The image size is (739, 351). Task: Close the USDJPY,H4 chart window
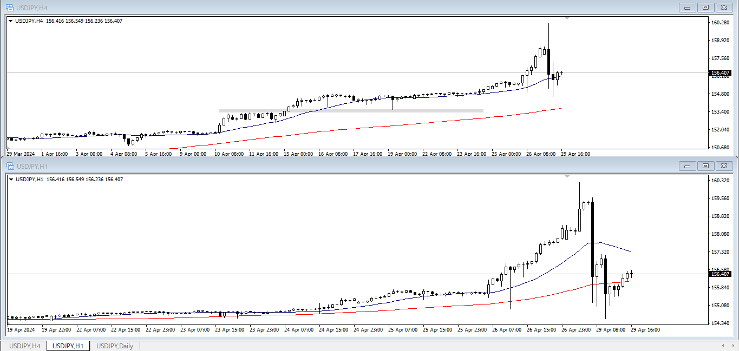(723, 8)
